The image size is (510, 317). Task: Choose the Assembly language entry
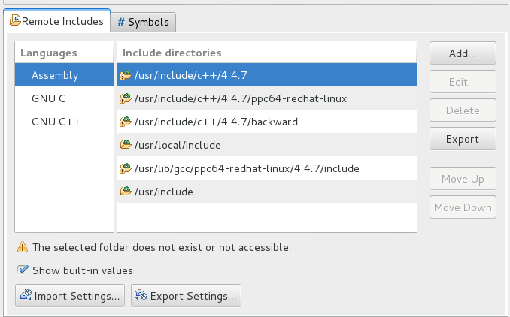[x=55, y=75]
